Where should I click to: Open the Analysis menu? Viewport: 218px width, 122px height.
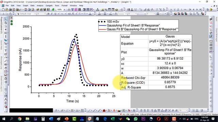[40, 6]
